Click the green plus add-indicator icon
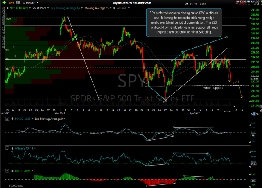The width and height of the screenshot is (262, 188). tap(5, 3)
